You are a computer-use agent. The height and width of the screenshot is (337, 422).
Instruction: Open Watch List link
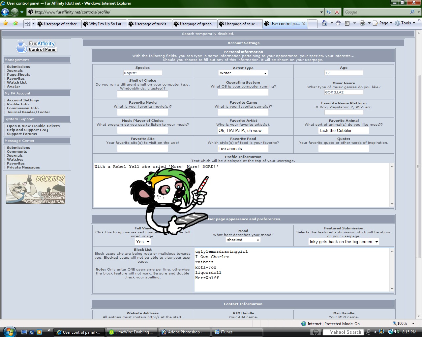click(x=17, y=82)
